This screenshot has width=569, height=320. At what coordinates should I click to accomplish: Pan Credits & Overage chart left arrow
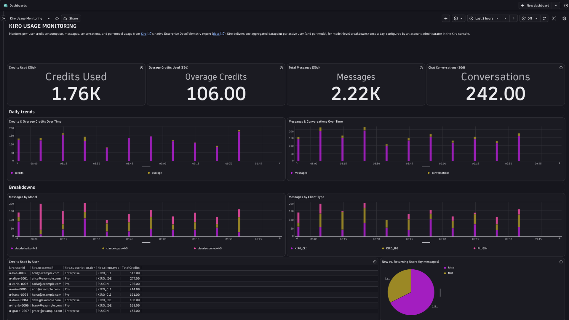click(x=17, y=163)
